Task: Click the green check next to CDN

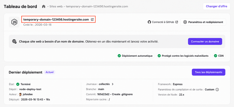Action: (x=215, y=56)
